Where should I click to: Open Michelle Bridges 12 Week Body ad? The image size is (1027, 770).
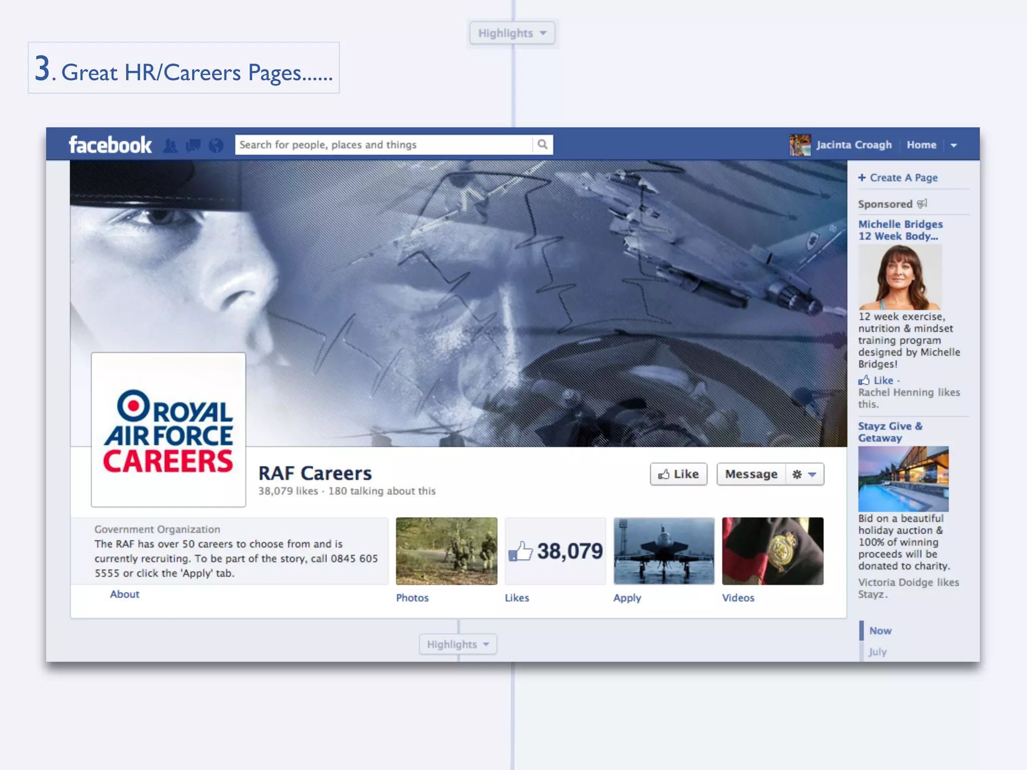click(900, 230)
